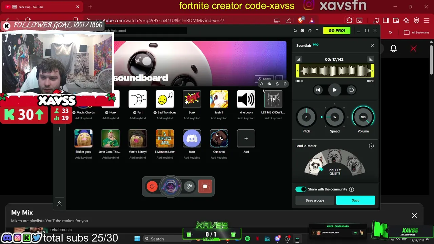434x244 pixels.
Task: Click the GO PRO! button
Action: tap(337, 30)
